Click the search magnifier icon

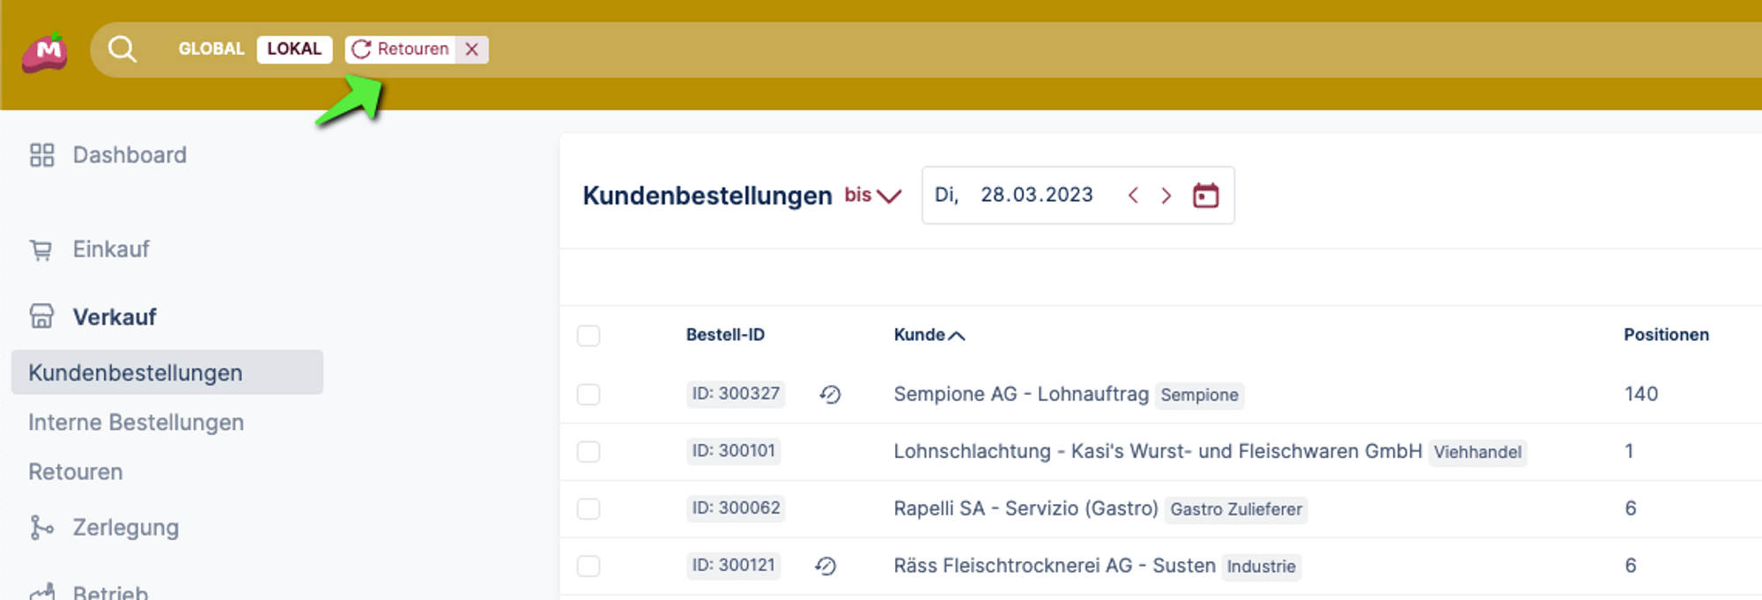(x=122, y=49)
